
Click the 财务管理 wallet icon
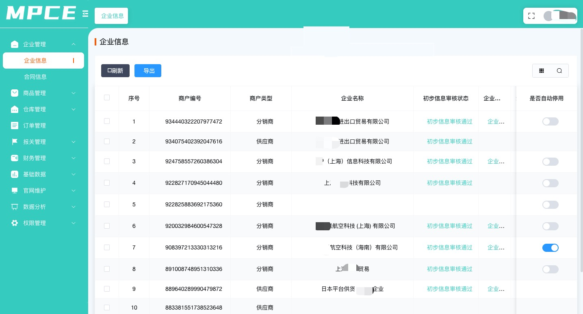coord(15,158)
